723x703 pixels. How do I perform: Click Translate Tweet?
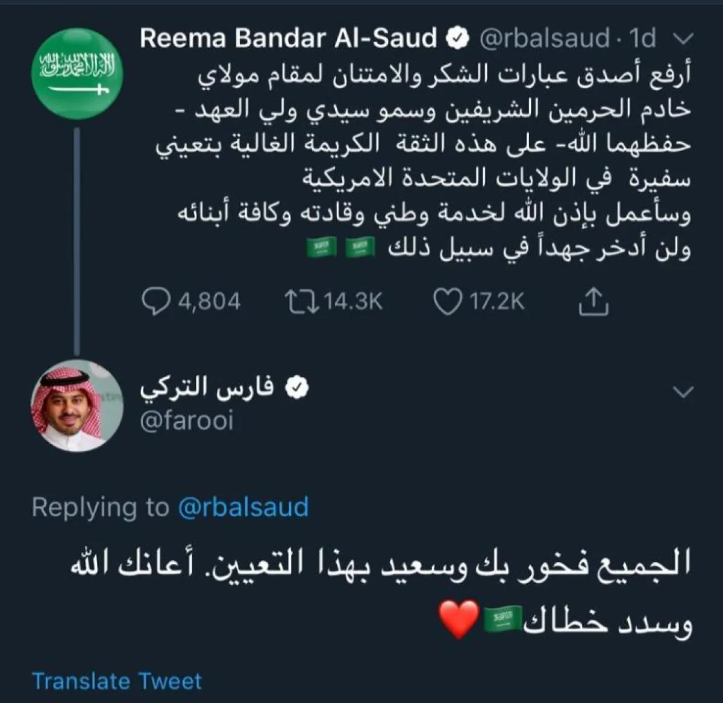pos(117,681)
